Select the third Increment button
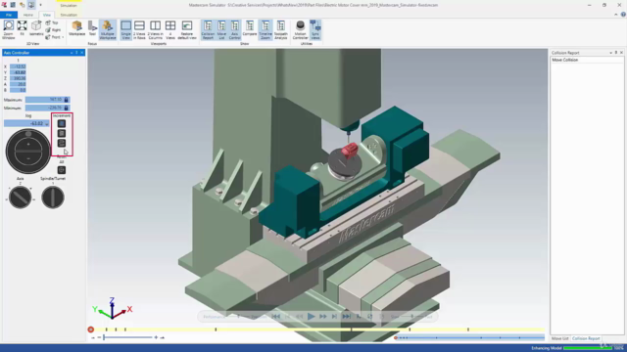Screen dimensions: 627x352 pos(62,143)
